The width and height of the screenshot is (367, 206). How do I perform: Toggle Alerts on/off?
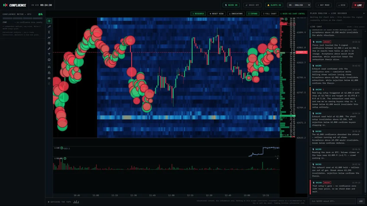tap(274, 5)
